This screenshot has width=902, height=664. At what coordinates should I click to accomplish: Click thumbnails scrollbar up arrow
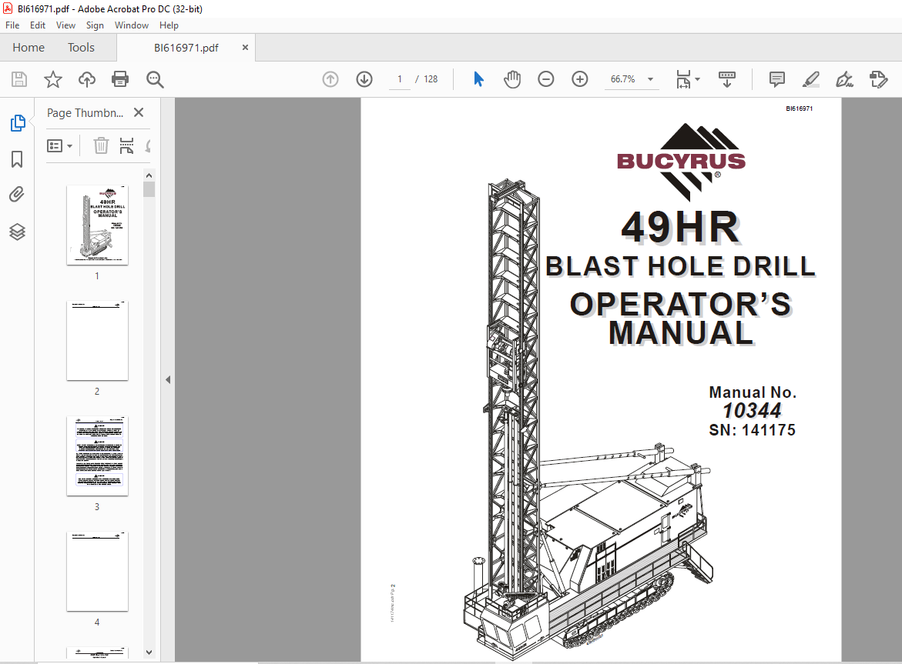click(149, 175)
